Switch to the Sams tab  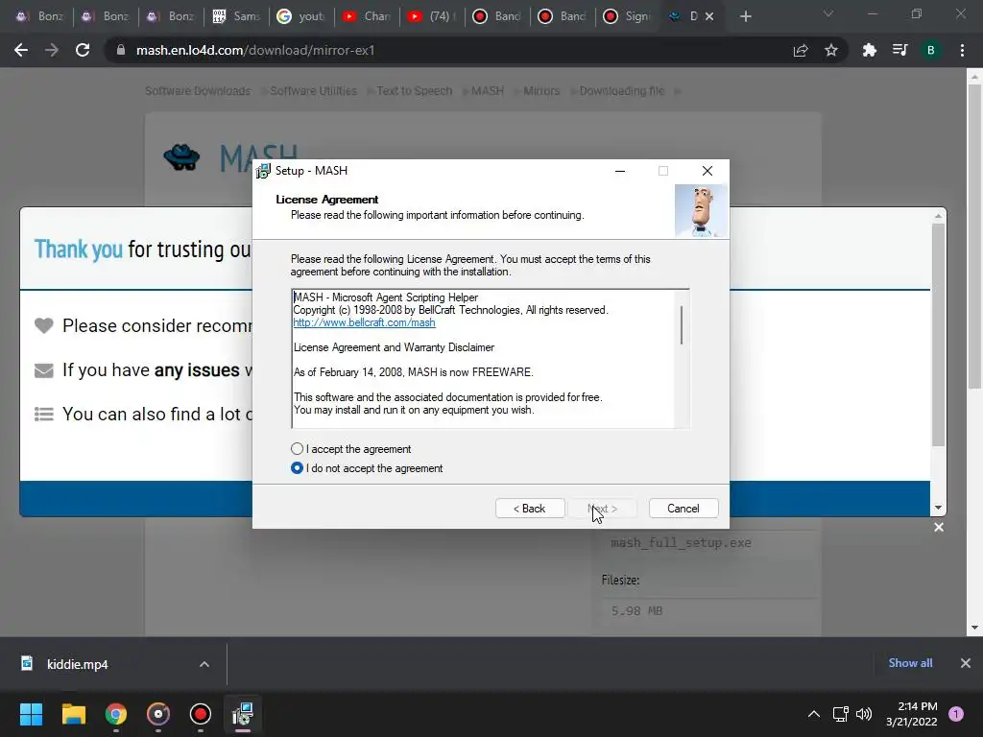click(236, 16)
